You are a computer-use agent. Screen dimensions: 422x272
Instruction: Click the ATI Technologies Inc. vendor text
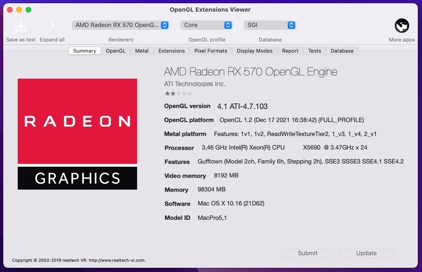tap(194, 84)
